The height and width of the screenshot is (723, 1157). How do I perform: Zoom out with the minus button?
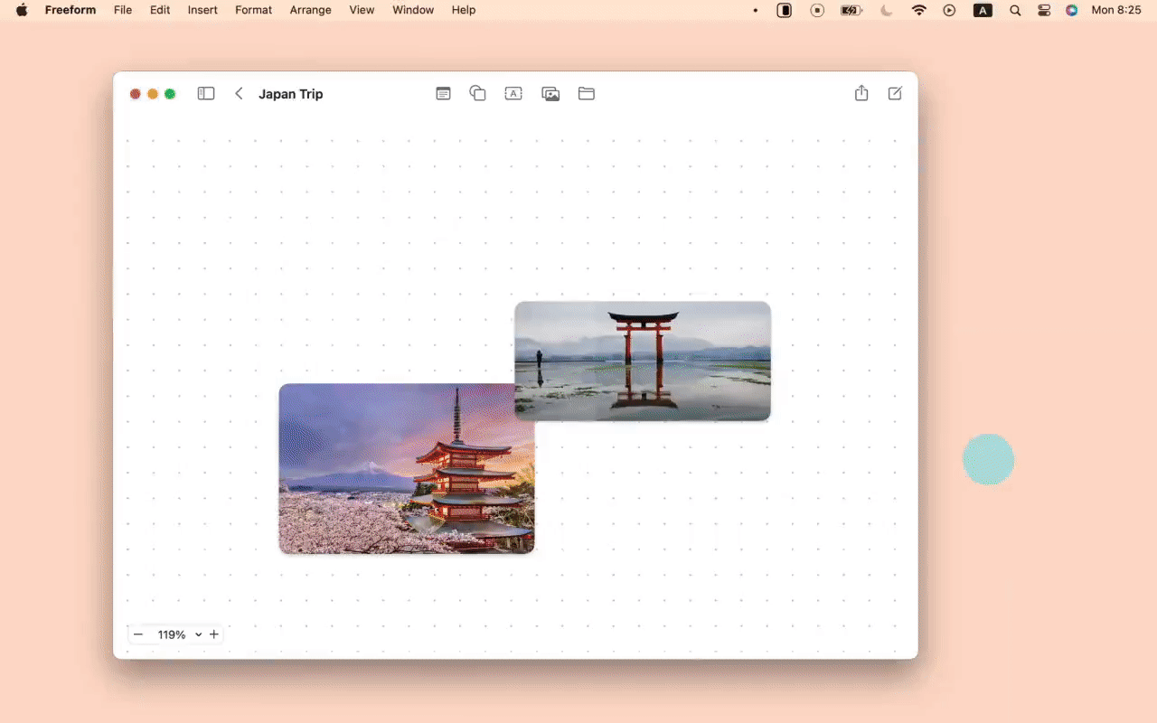138,634
